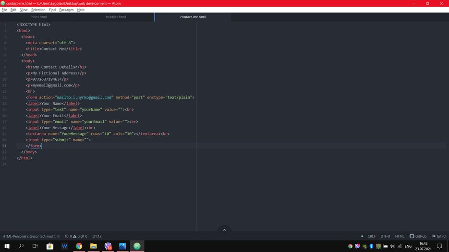The image size is (449, 252).
Task: Click line number 21 in gutter
Action: [x=4, y=146]
